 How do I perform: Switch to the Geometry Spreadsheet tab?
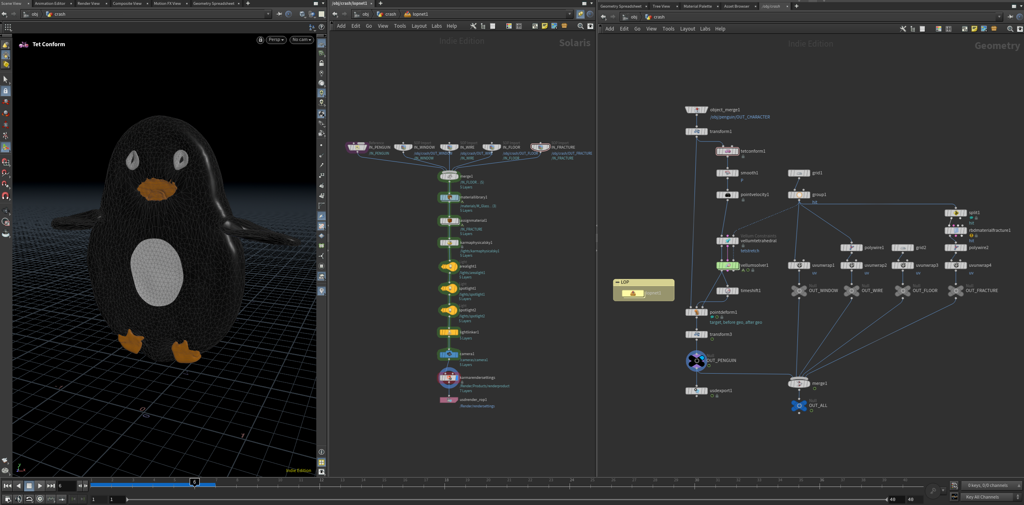213,3
